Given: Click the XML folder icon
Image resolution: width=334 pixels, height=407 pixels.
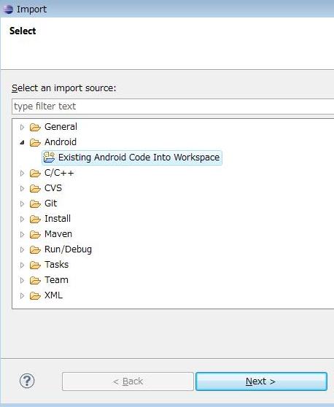Looking at the screenshot, I should (35, 295).
